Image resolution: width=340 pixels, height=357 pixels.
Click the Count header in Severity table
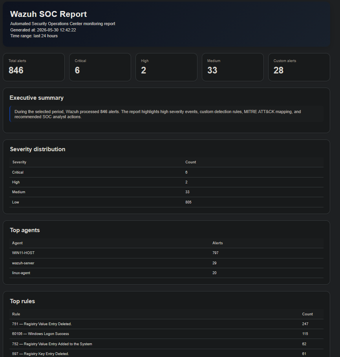(x=191, y=162)
